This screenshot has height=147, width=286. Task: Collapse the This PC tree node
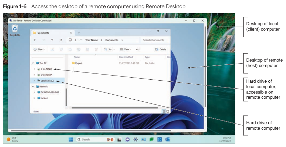tap(33, 63)
